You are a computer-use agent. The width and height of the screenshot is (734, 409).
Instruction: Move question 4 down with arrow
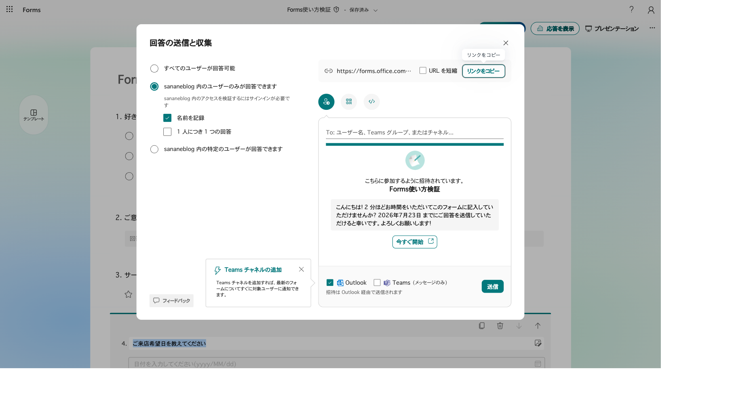tap(519, 326)
